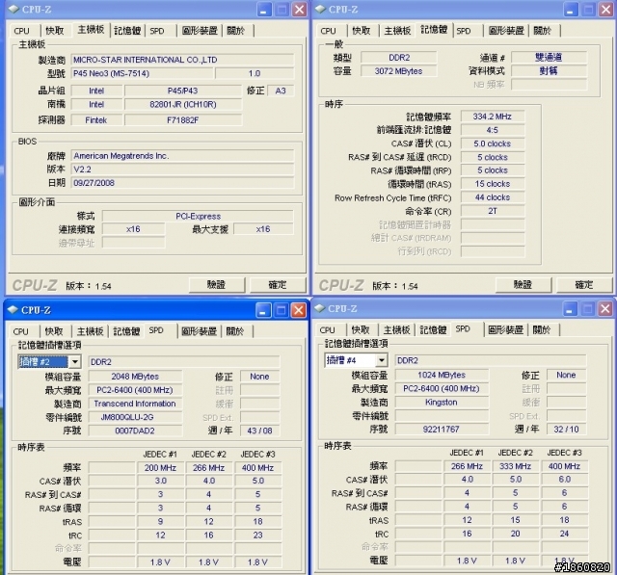Screen dimensions: 617x575
Task: Open CPU tab in bottom-left SPD window
Action: tap(21, 331)
